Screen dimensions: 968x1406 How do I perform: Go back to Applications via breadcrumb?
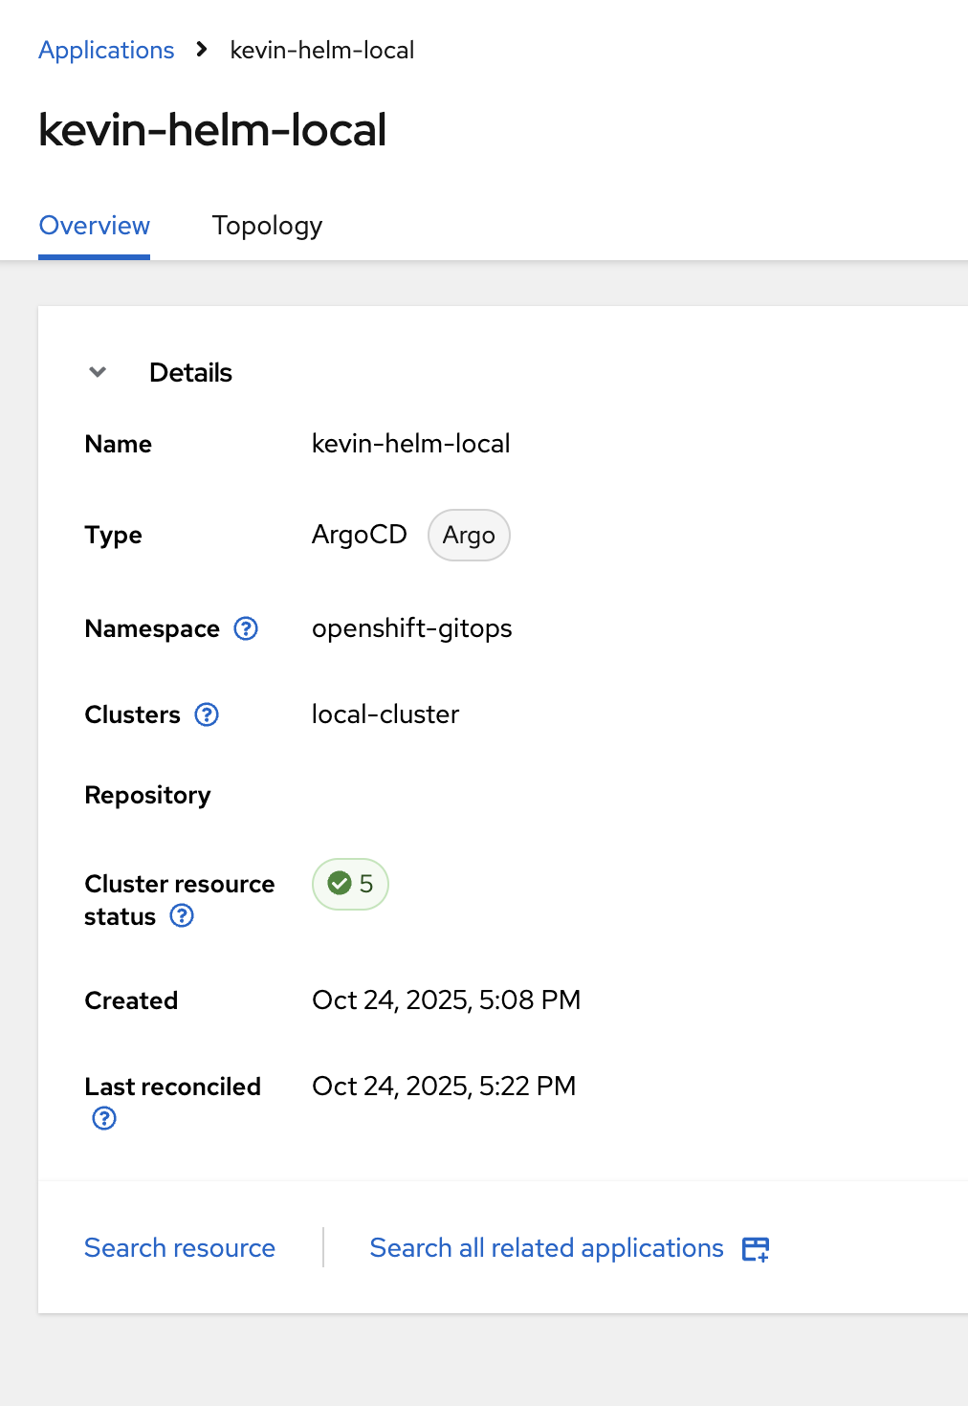tap(106, 50)
